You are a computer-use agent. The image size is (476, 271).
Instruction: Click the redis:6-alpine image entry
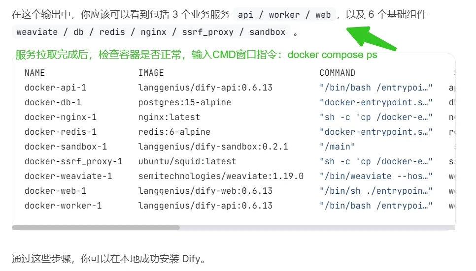click(174, 132)
